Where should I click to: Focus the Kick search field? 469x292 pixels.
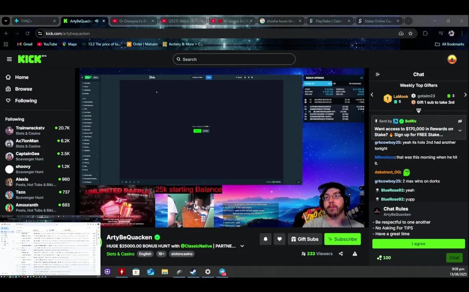point(234,59)
